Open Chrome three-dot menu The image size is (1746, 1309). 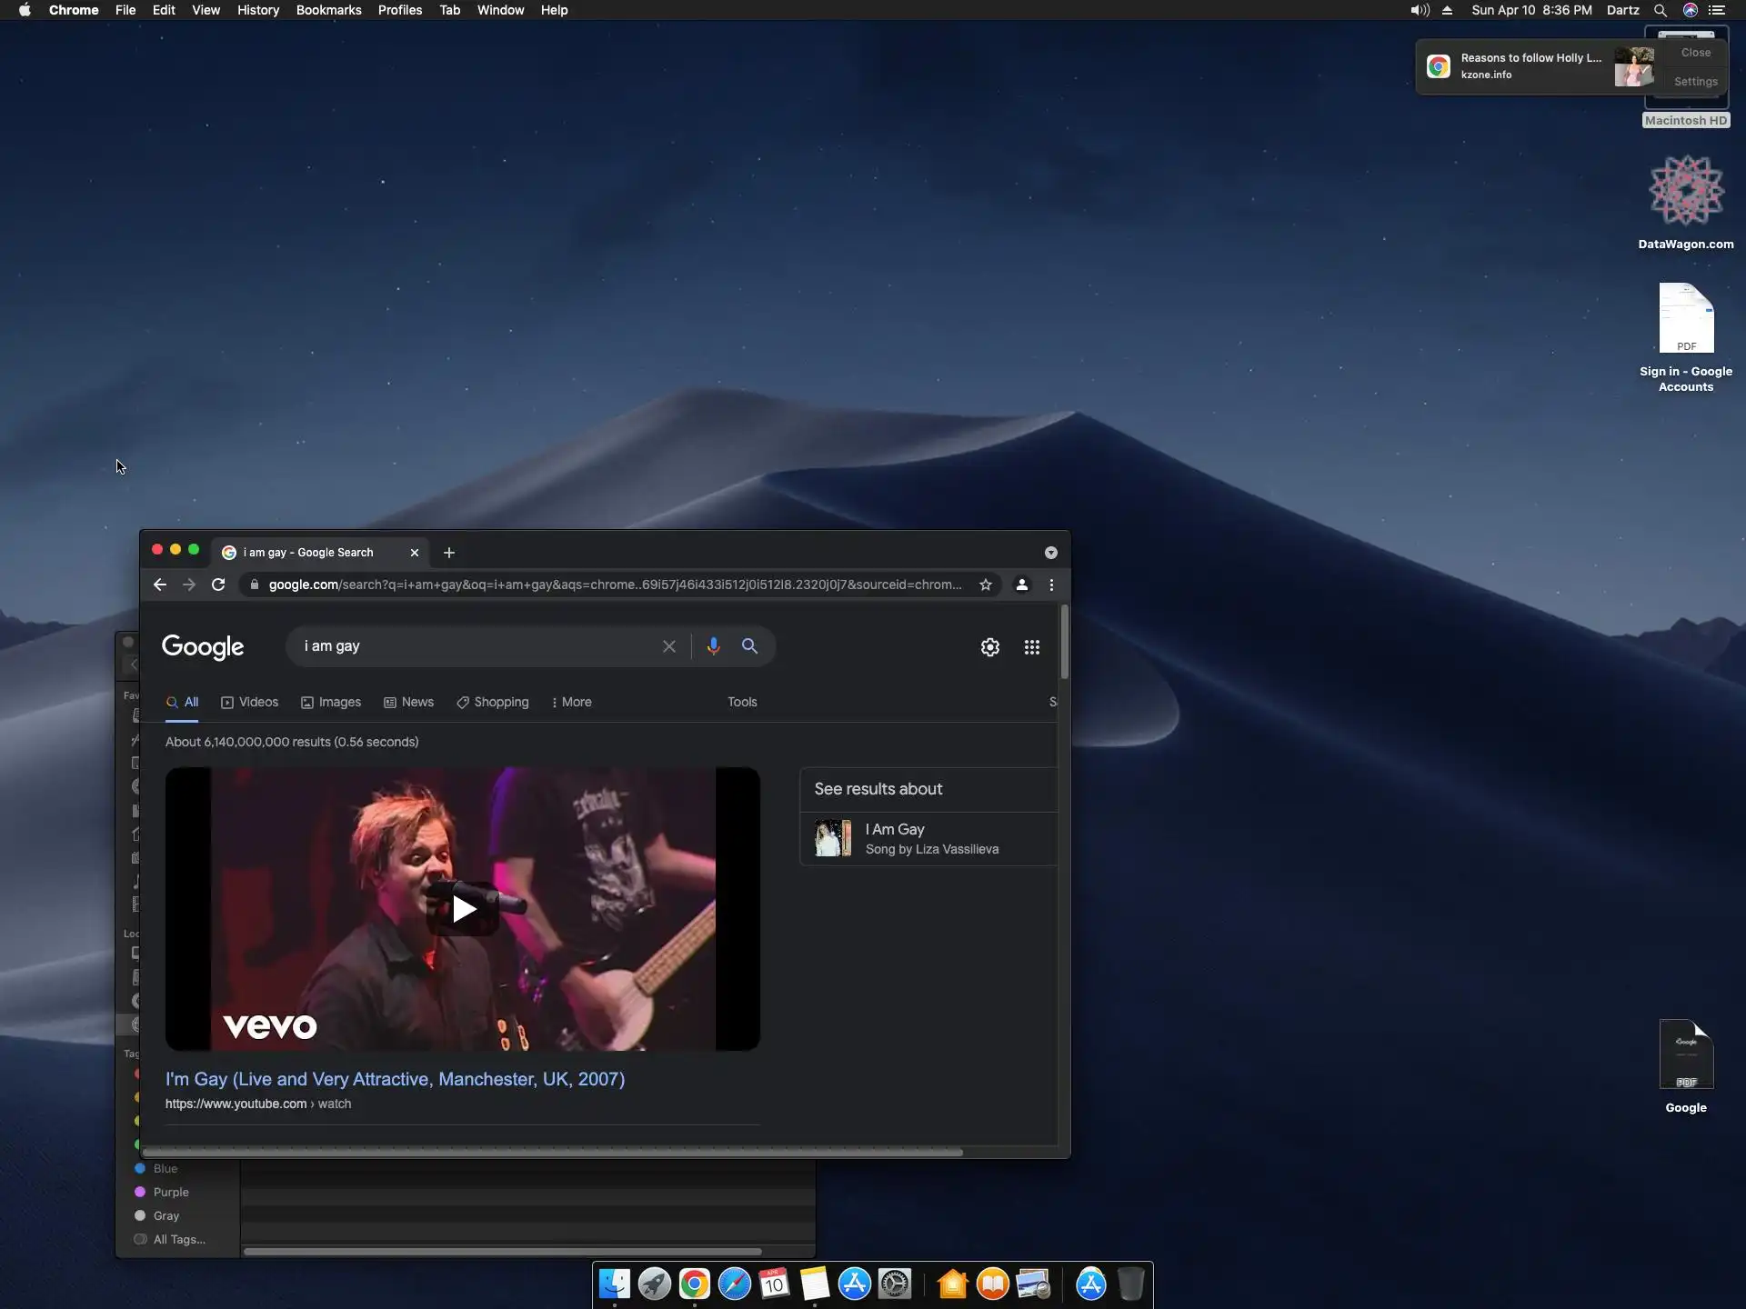[1051, 585]
